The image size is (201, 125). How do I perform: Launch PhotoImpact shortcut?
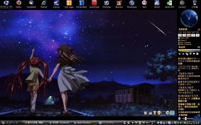(132, 4)
